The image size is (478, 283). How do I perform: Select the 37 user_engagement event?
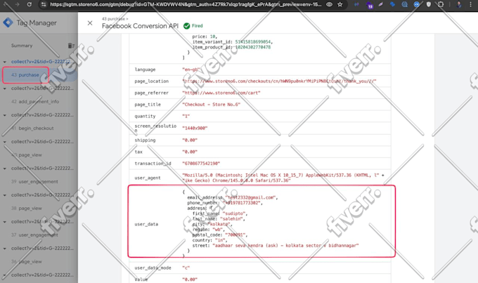click(34, 235)
